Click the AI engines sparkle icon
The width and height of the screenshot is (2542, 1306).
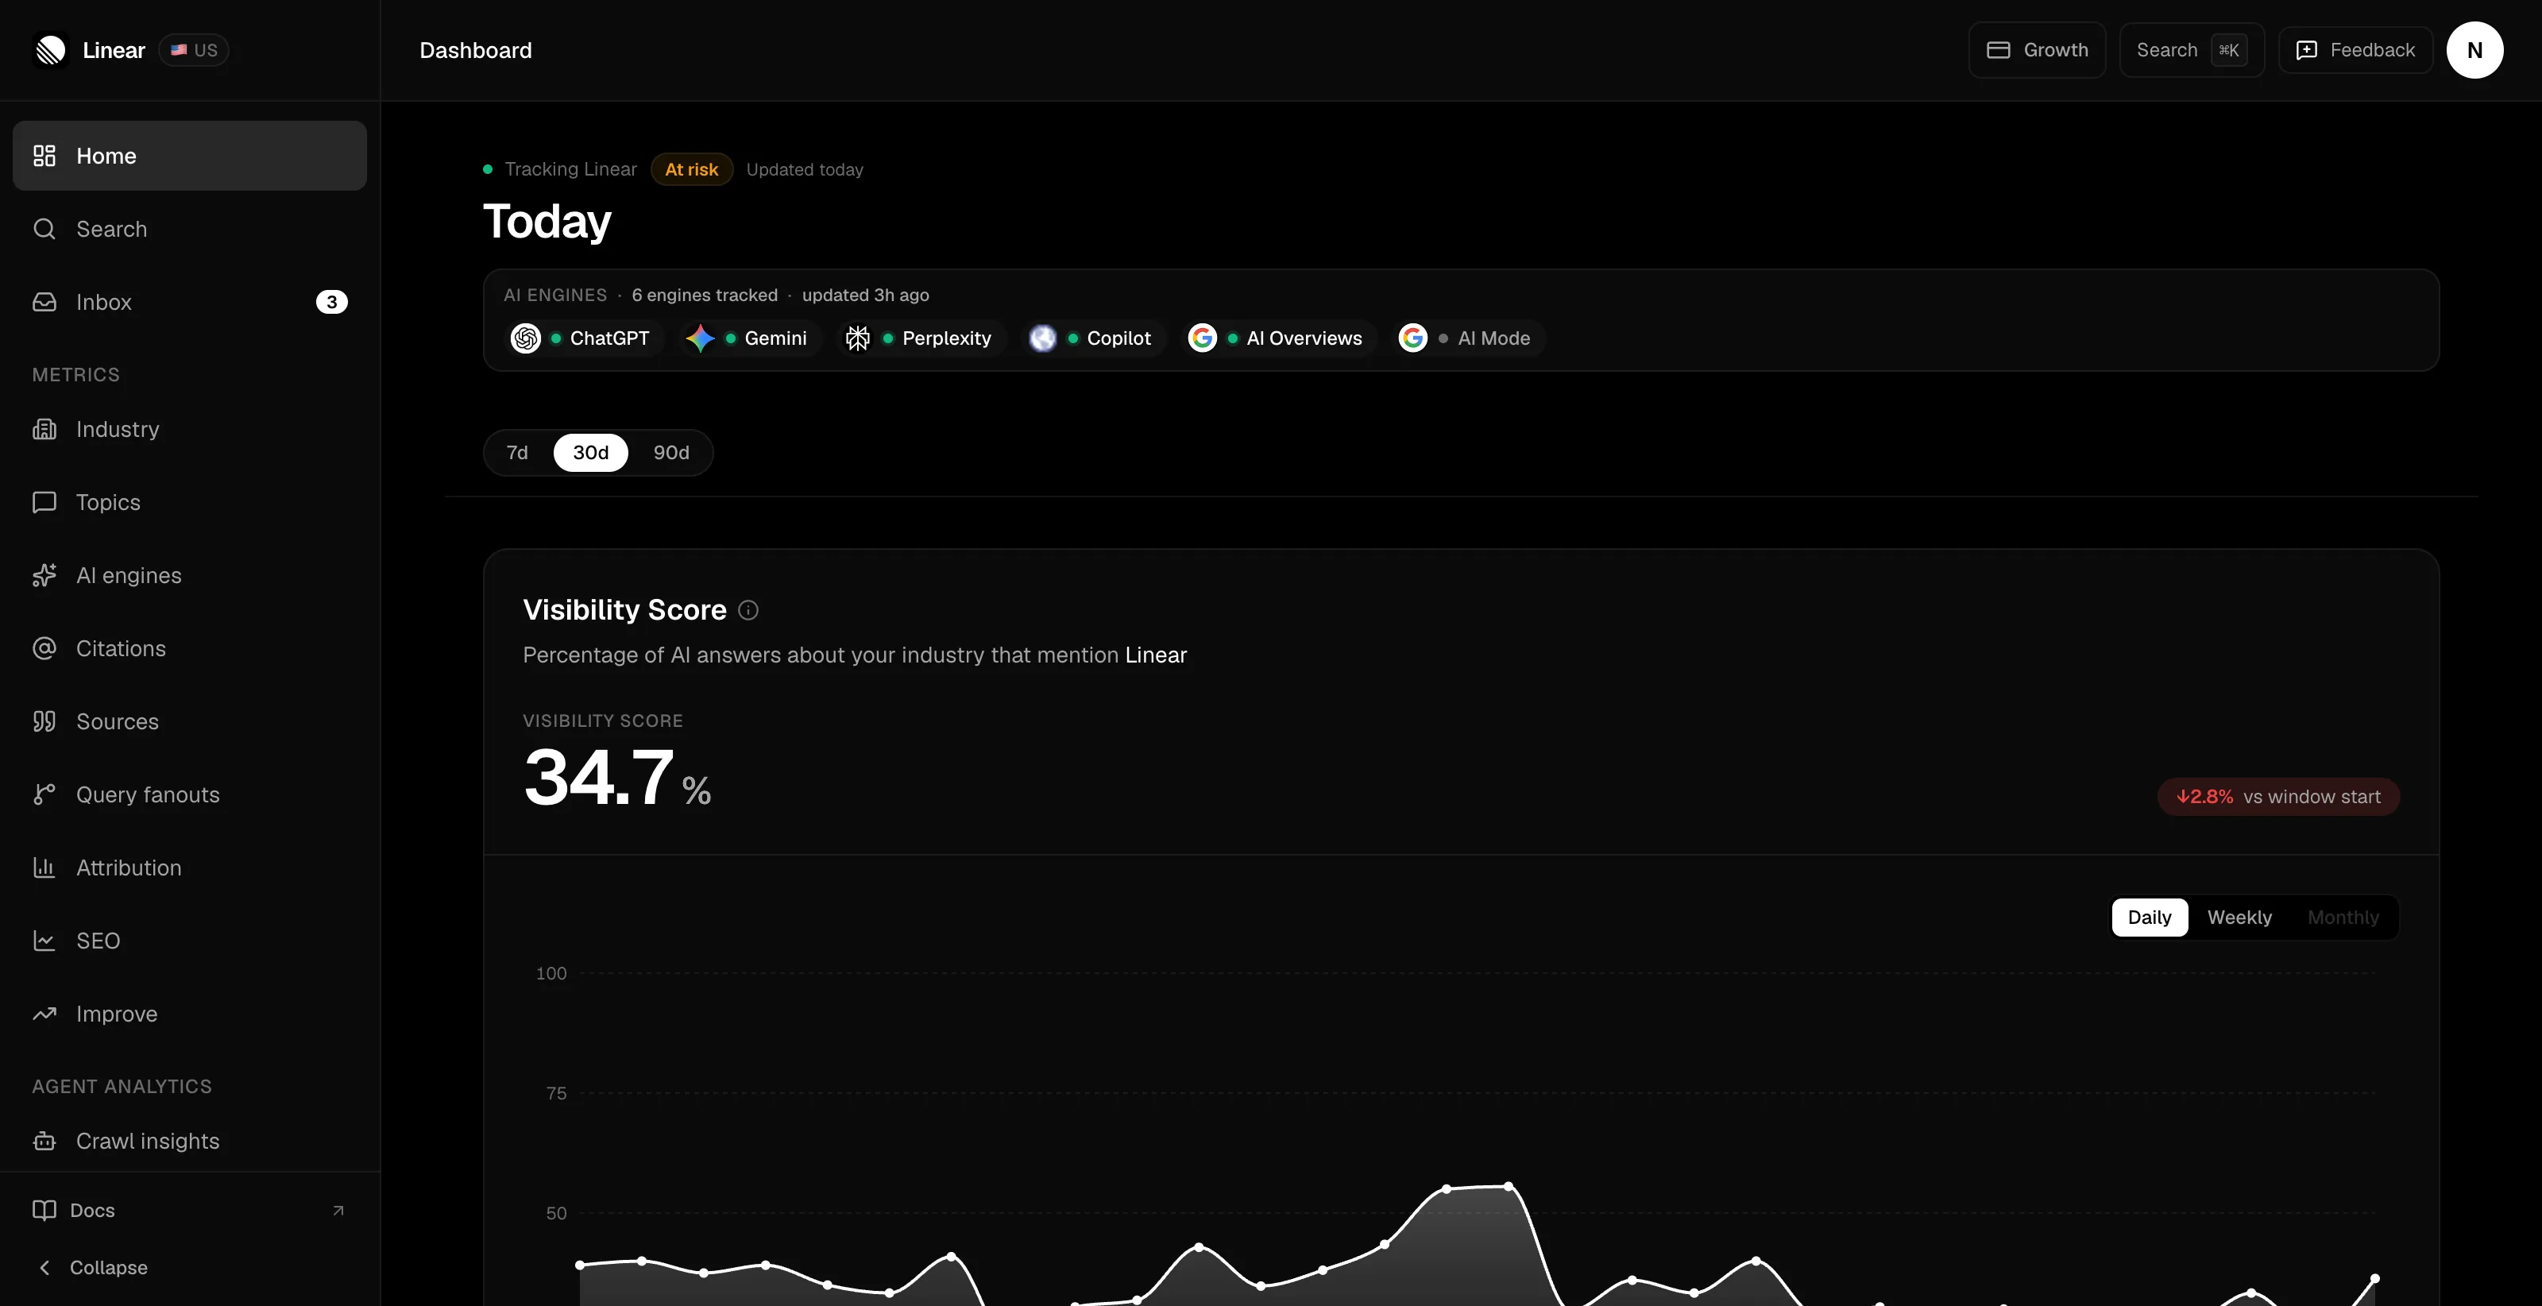(44, 575)
